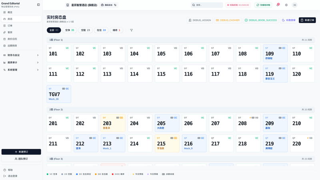Select 维修 1 filter tab

coord(116,30)
